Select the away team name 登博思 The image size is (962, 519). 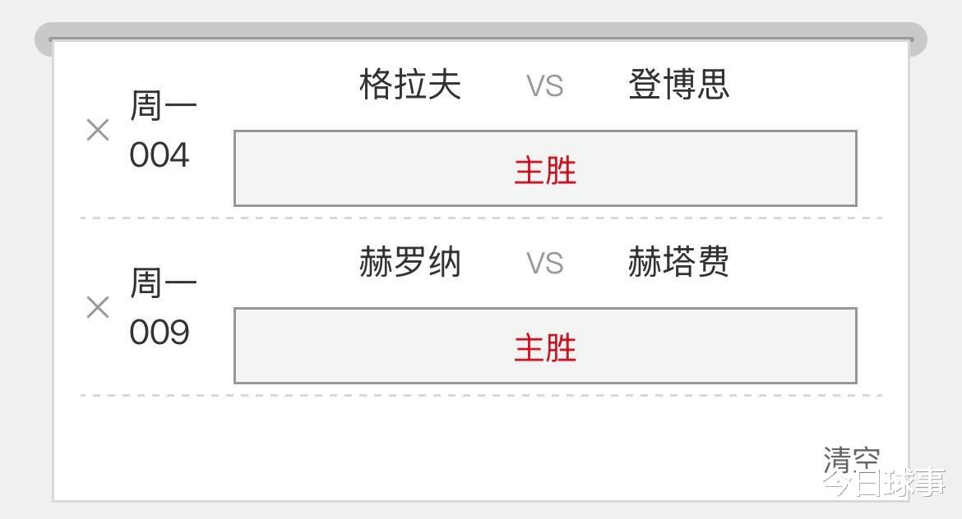pyautogui.click(x=678, y=85)
